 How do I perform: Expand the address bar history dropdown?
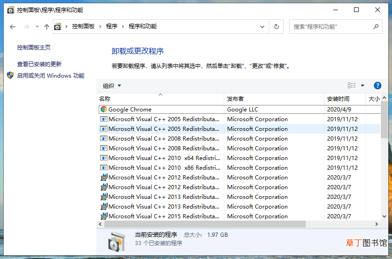(262, 27)
